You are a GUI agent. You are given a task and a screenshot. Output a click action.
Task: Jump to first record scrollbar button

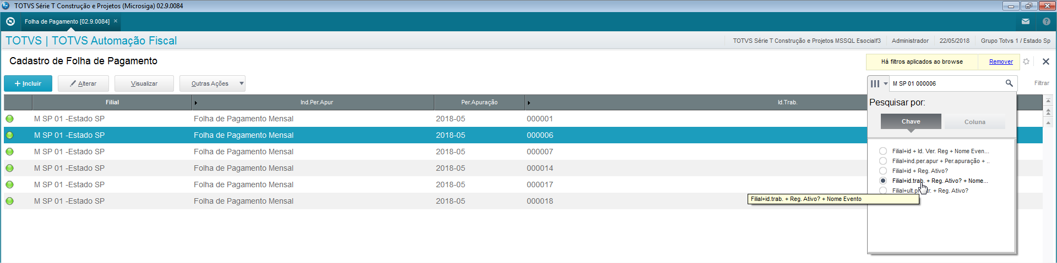(1048, 100)
